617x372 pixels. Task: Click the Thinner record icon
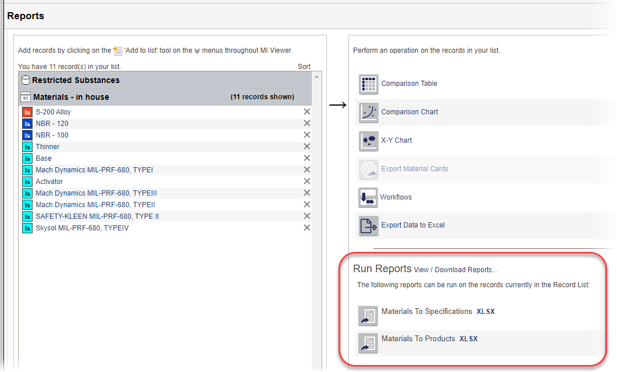click(27, 147)
